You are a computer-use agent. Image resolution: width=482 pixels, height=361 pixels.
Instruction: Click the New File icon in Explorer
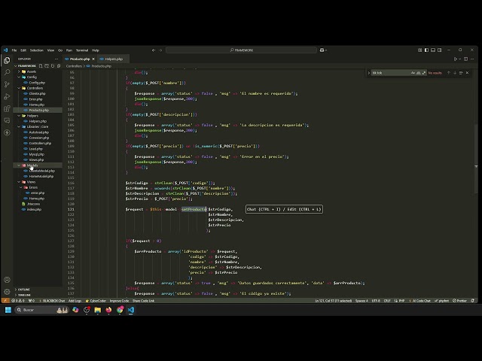[41, 65]
